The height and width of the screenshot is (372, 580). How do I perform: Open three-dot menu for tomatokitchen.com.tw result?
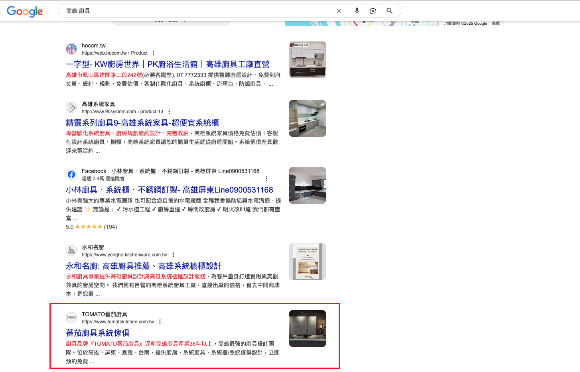(x=160, y=322)
